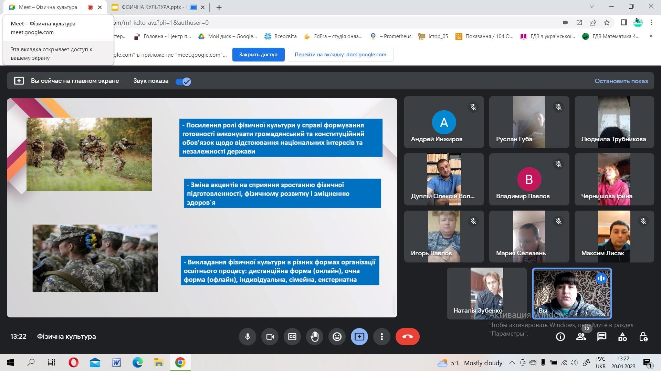The image size is (661, 371).
Task: Click the shared presentation slide
Action: pos(202,207)
